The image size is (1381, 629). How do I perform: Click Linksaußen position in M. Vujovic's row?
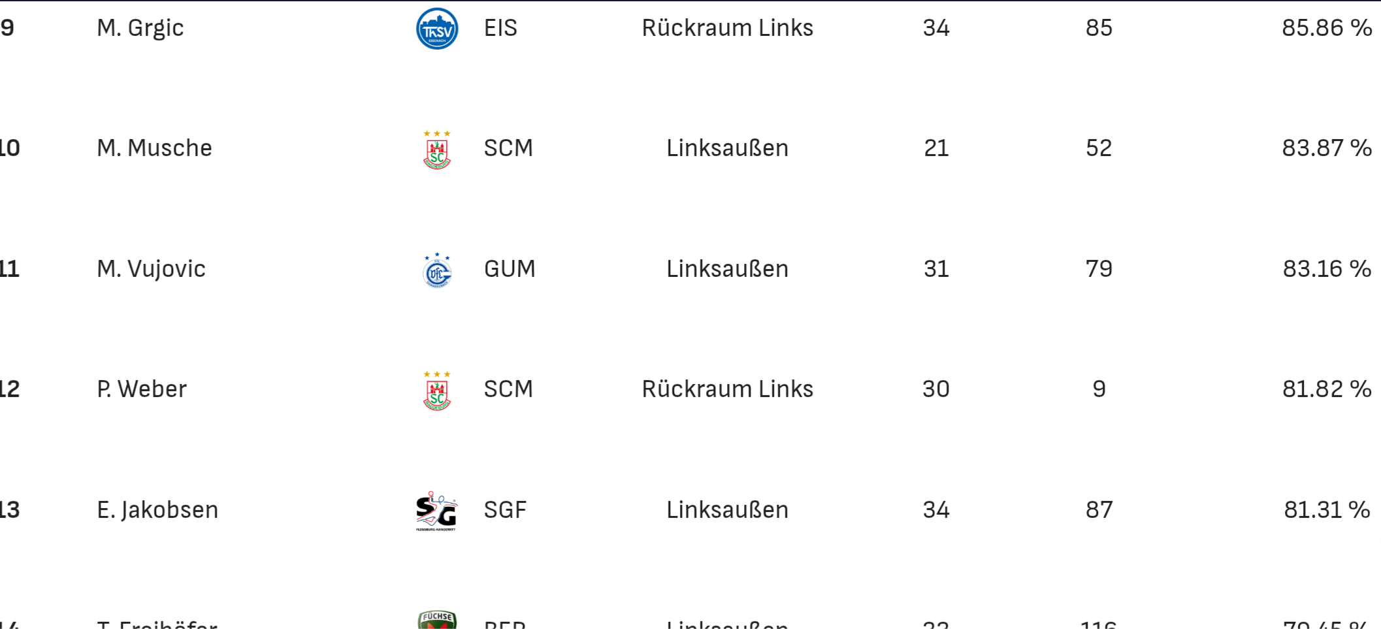coord(727,269)
